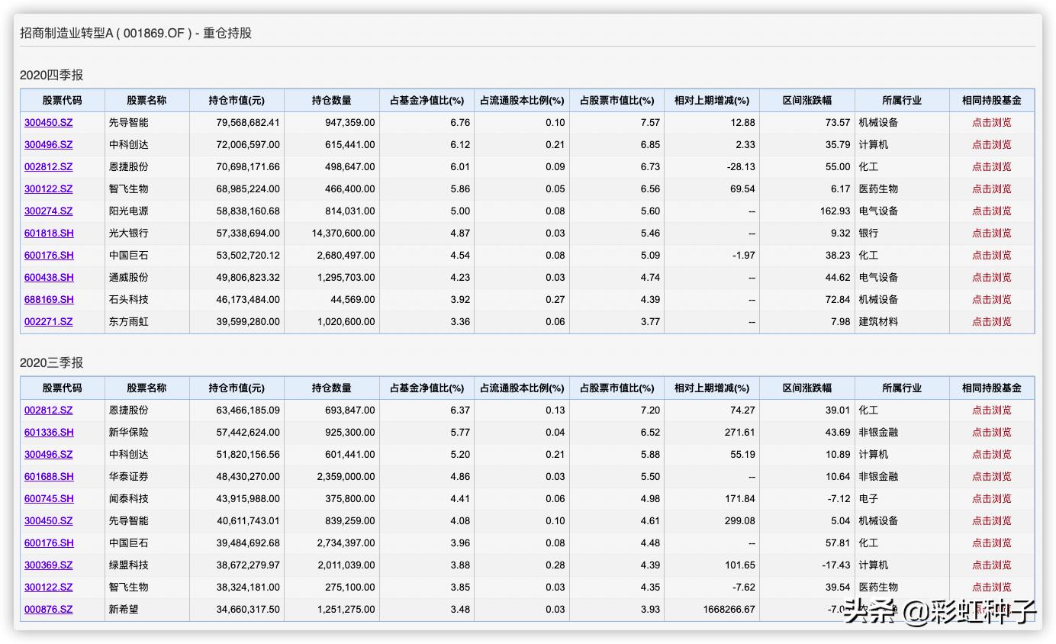Select the 2020三季报 section heading
The width and height of the screenshot is (1056, 644).
[x=51, y=362]
